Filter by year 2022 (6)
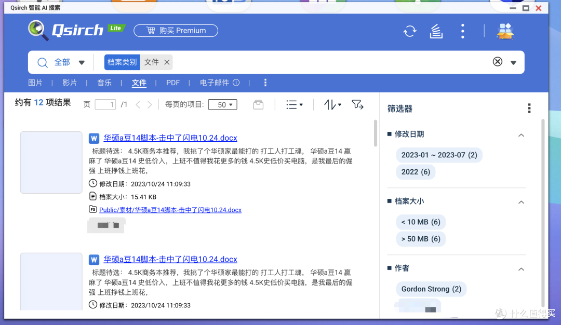Image resolution: width=561 pixels, height=325 pixels. (x=416, y=172)
